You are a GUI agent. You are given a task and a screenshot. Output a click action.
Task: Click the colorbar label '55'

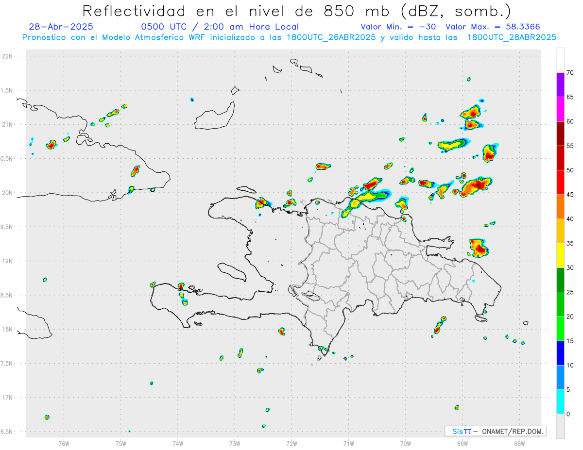(570, 146)
